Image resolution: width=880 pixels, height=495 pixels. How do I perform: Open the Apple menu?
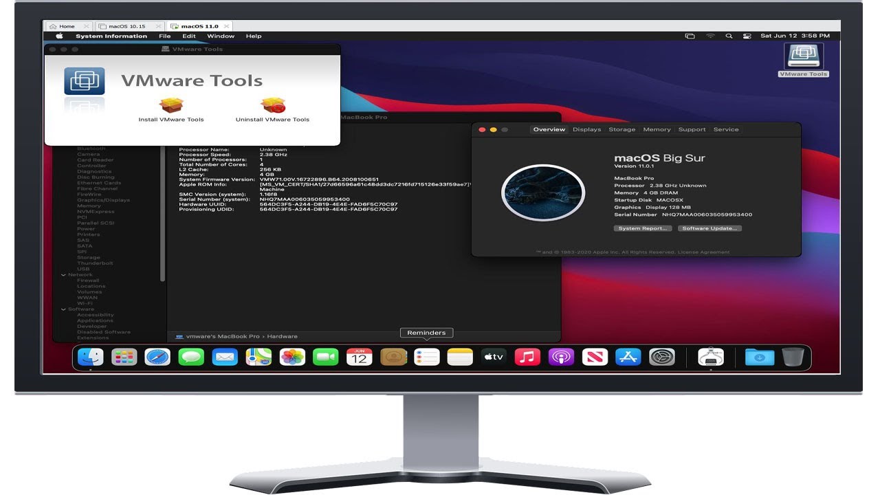pos(59,36)
